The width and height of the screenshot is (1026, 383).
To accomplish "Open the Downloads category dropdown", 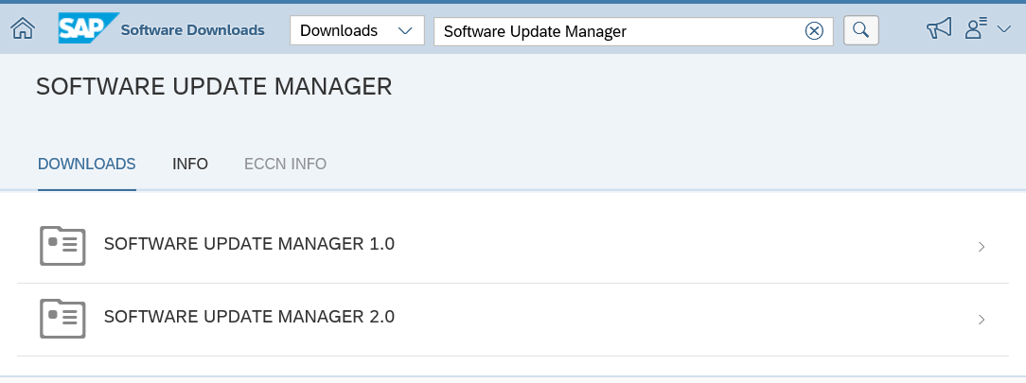I will (357, 30).
